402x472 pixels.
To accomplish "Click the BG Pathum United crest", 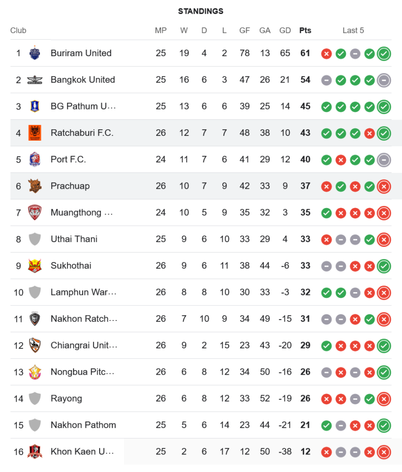I will (35, 106).
